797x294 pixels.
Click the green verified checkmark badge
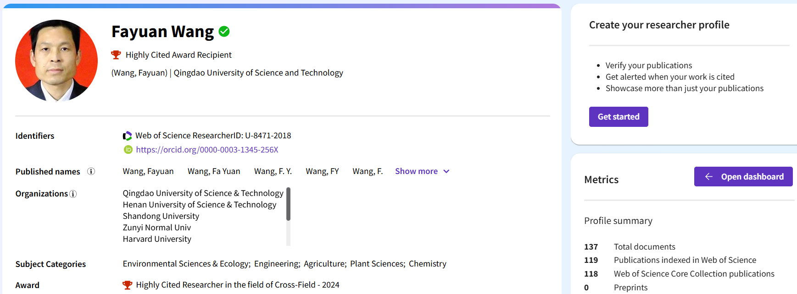[x=224, y=32]
